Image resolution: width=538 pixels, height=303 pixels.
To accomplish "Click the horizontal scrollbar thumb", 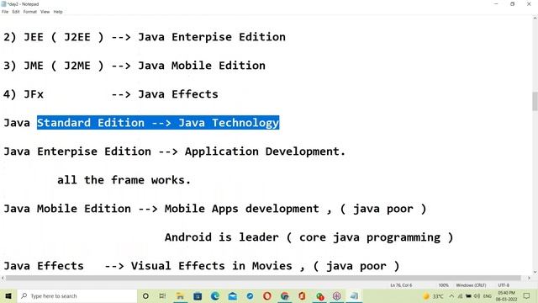I will point(263,278).
